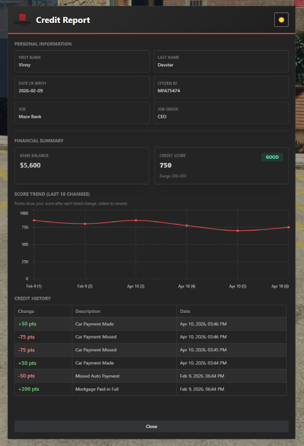The height and width of the screenshot is (446, 304).
Task: Click the date 'Apr 10, 2026, 03:44 PM'
Action: 203,363
